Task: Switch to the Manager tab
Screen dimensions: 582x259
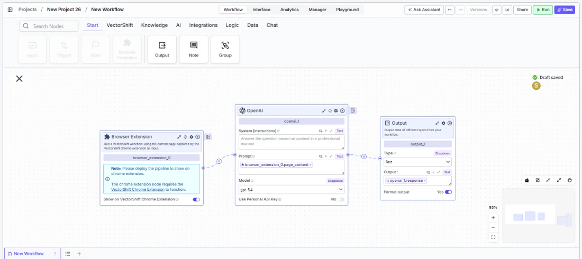Action: click(318, 10)
